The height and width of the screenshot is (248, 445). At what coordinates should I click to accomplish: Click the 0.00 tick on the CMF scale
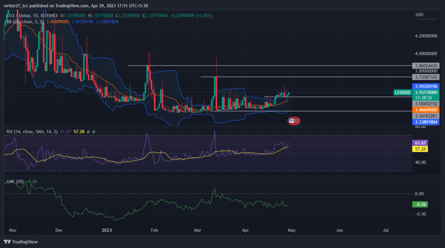[419, 194]
